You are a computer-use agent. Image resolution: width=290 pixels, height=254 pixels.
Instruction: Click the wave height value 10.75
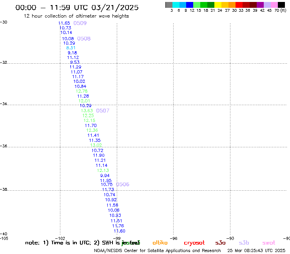107,184
